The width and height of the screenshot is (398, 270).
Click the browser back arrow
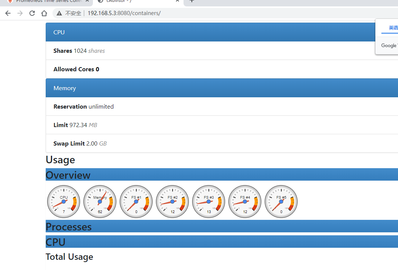[x=8, y=13]
